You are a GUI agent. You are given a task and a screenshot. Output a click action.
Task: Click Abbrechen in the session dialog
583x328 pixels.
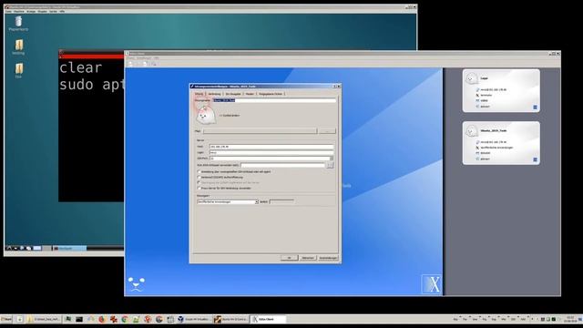[308, 258]
